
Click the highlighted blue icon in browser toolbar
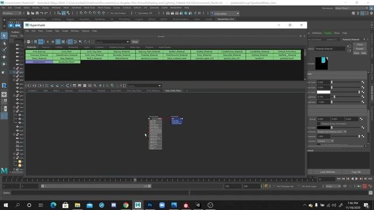[41, 41]
